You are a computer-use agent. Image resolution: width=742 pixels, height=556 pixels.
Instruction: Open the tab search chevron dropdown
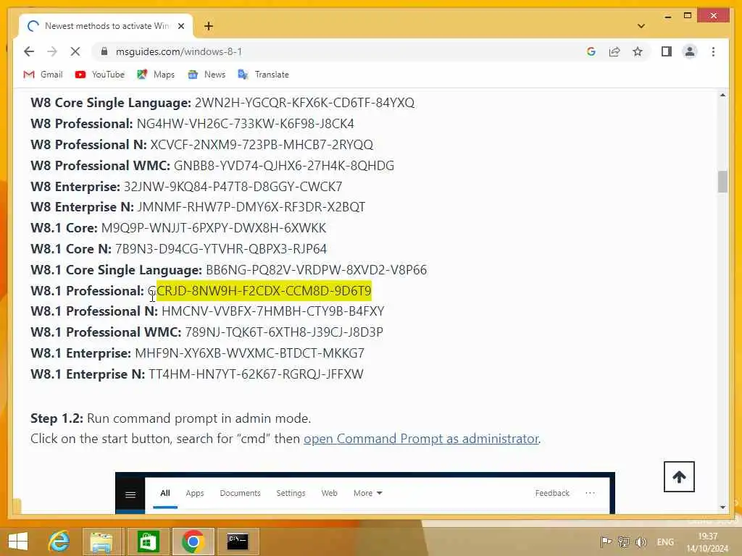point(641,26)
